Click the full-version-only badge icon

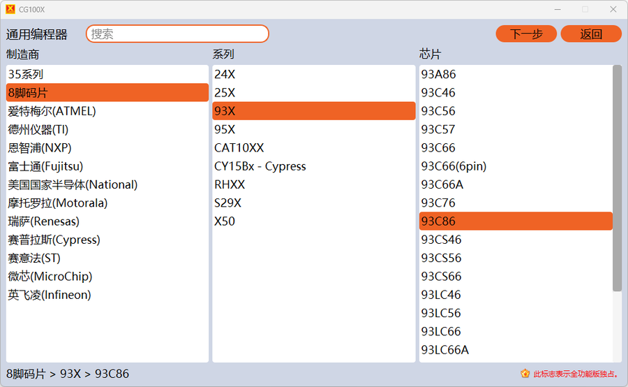point(525,374)
